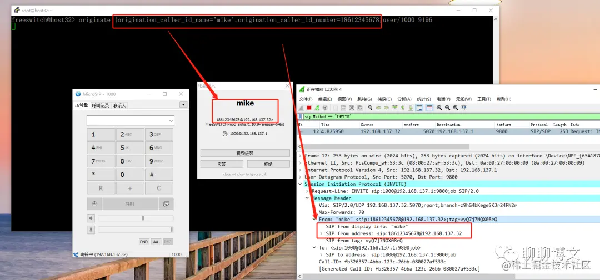Expand Internet Protocol Version 4 row
Screen dimensions: 600x280
[x=300, y=170]
